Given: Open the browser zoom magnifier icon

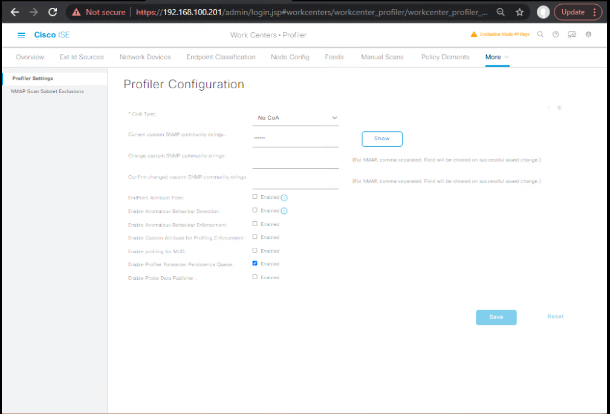Looking at the screenshot, I should [501, 12].
